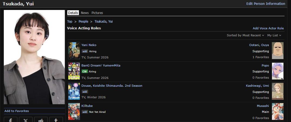
Task: Switch to the News tab
Action: [x=85, y=13]
